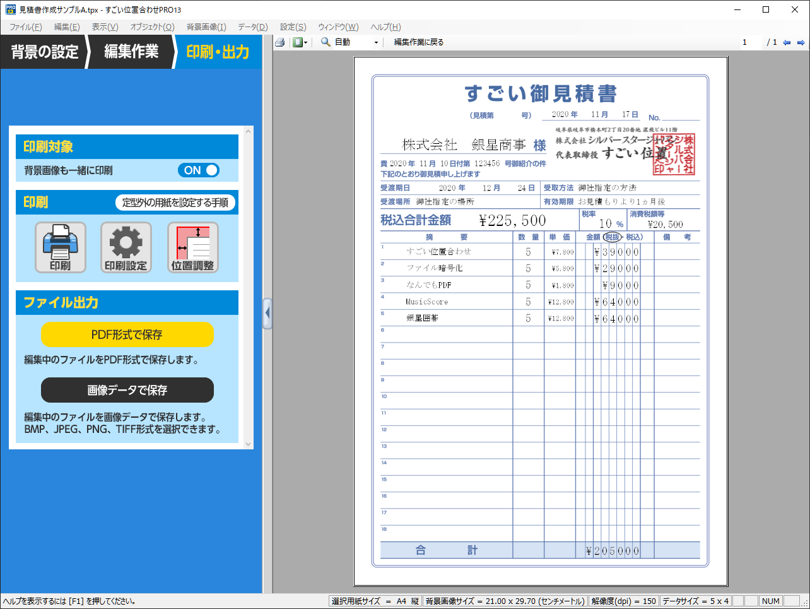
Task: Click ¥20,500 consumption tax value
Action: pyautogui.click(x=666, y=224)
